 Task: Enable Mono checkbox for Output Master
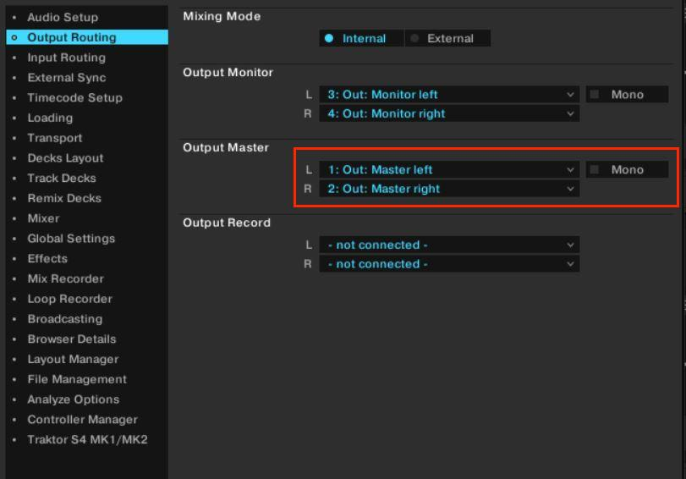[x=595, y=170]
